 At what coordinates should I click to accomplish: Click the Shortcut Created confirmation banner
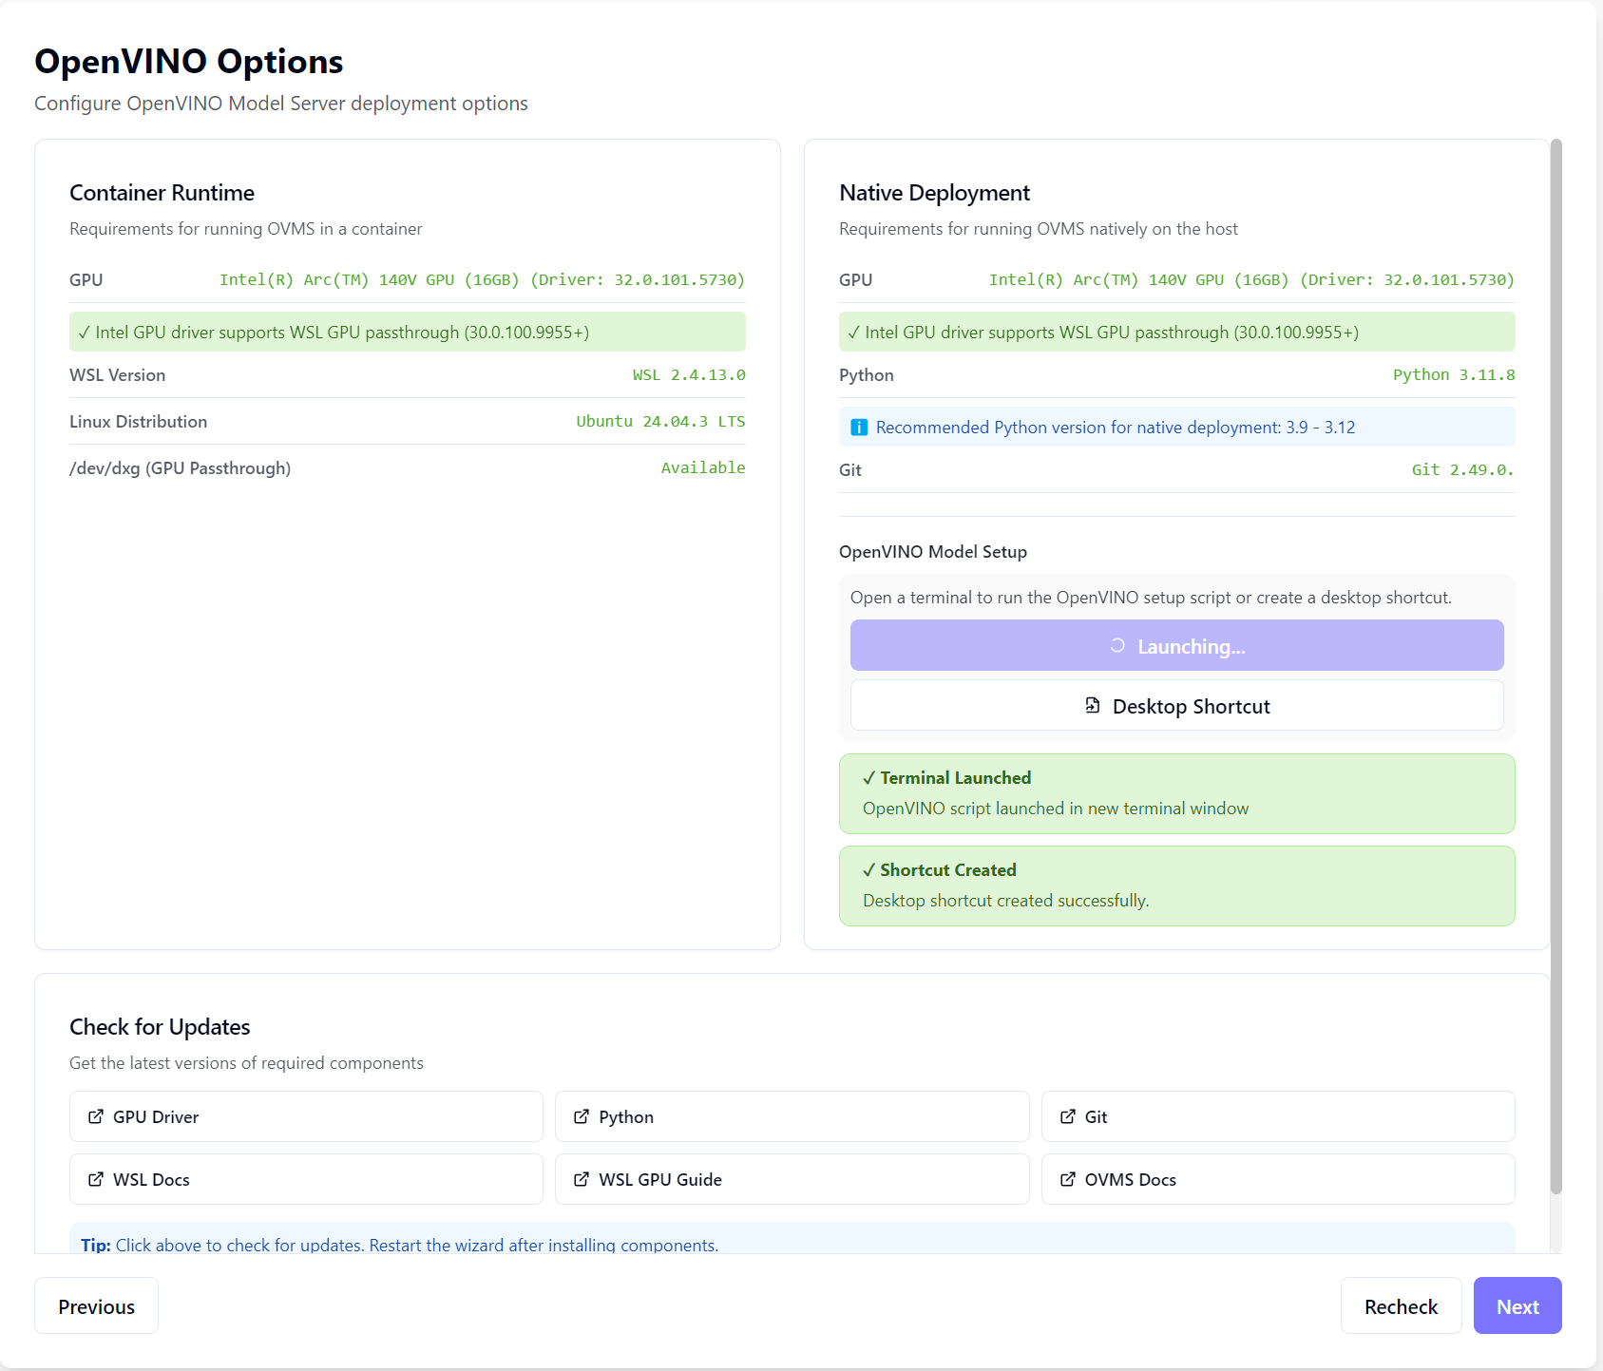coord(1176,885)
